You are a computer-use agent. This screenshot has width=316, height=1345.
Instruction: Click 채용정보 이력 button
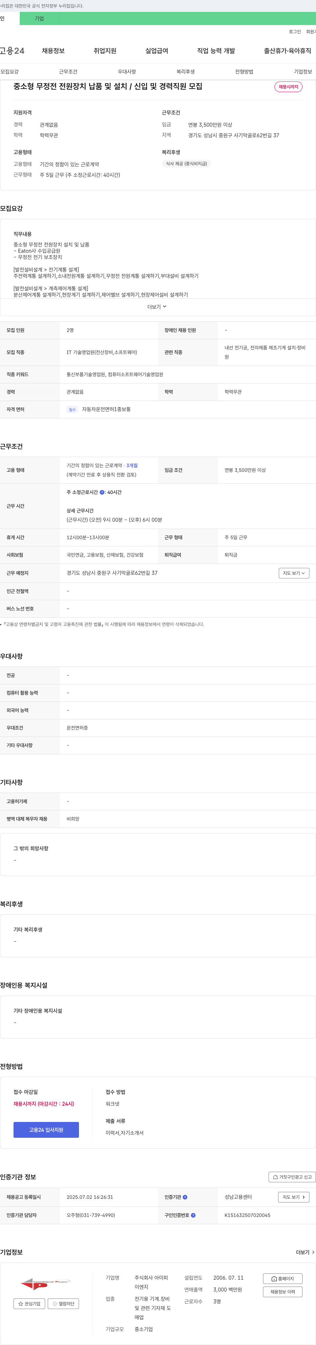pyautogui.click(x=283, y=1292)
